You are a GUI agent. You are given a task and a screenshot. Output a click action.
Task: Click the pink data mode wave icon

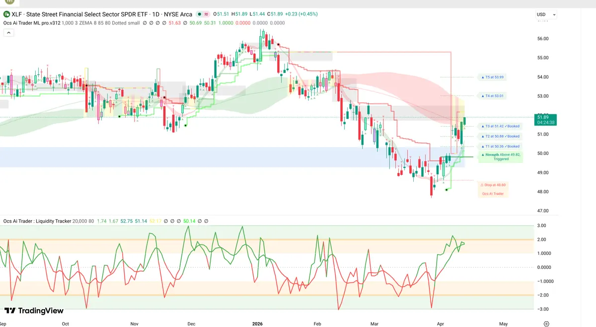pyautogui.click(x=206, y=14)
